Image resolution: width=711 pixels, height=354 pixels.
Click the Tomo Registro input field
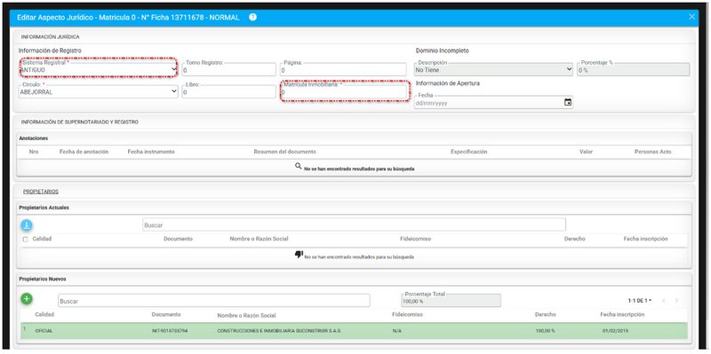pos(229,70)
